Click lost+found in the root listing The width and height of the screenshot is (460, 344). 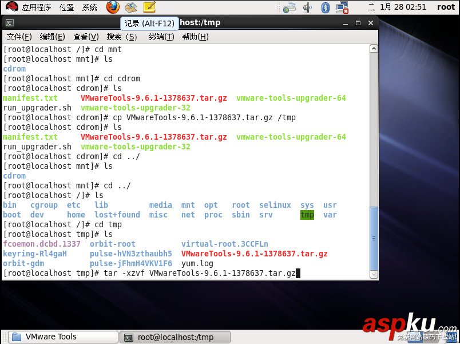point(117,215)
